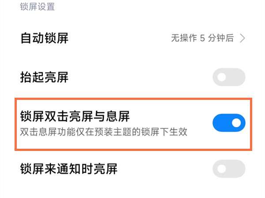Enable the 锁屏来通知时亮屏 switch
This screenshot has height=198, width=265.
229,169
